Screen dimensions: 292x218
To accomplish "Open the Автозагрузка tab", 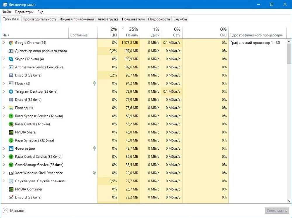I will (x=108, y=19).
